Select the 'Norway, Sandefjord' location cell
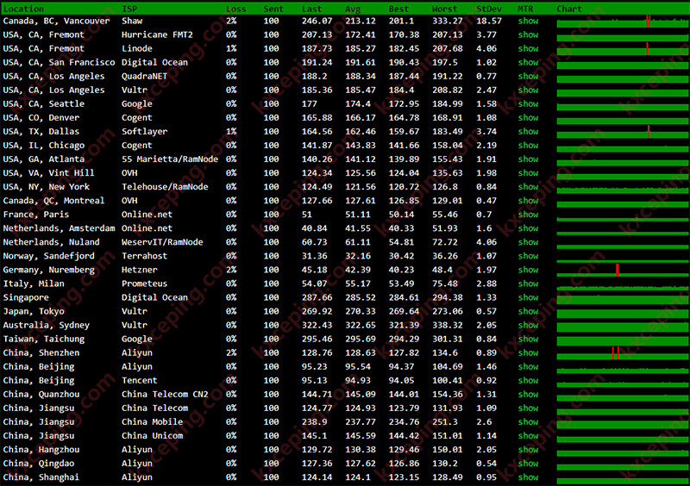This screenshot has height=486, width=690. [x=49, y=256]
